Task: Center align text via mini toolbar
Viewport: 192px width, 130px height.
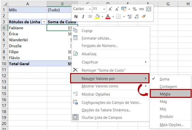Action: pos(90,17)
